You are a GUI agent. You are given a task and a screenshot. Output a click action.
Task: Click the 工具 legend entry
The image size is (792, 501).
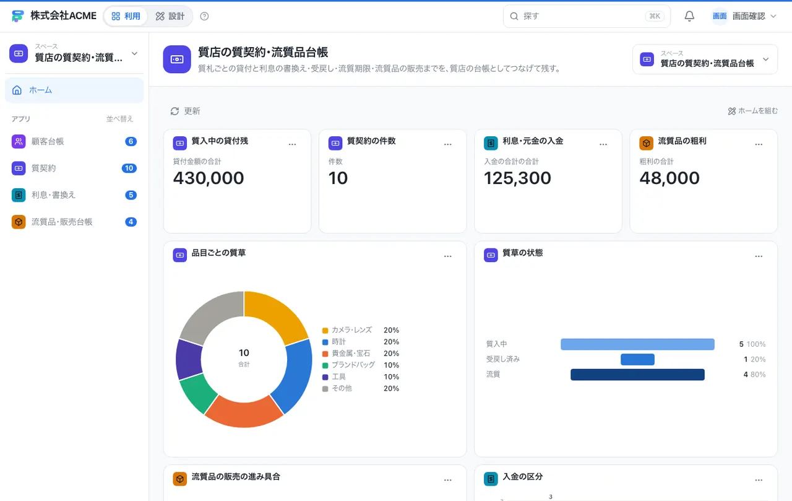(361, 377)
